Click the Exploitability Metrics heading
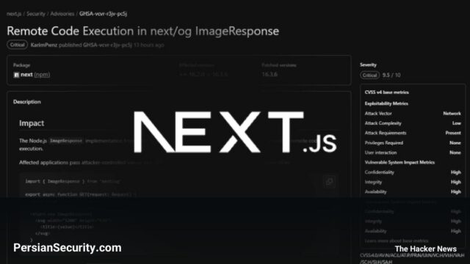Screen dimensions: 470x264 386,103
